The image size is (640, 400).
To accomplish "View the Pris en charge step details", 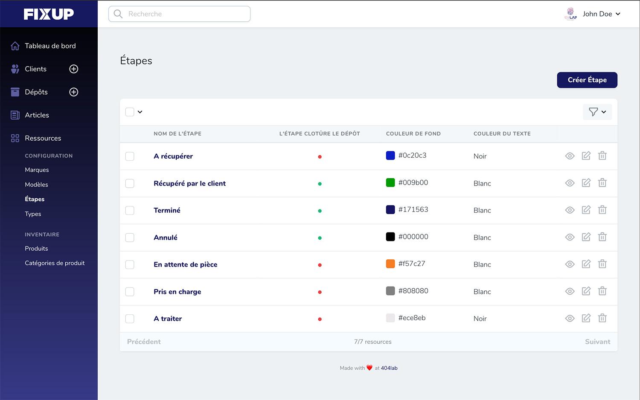I will click(570, 292).
